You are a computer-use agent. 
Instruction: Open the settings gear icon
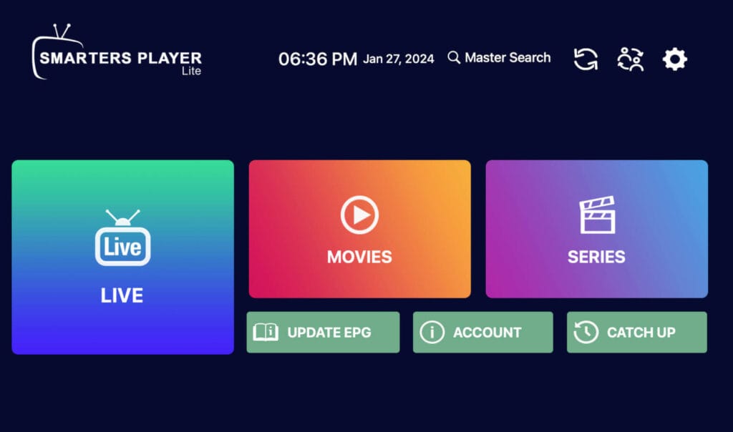674,59
